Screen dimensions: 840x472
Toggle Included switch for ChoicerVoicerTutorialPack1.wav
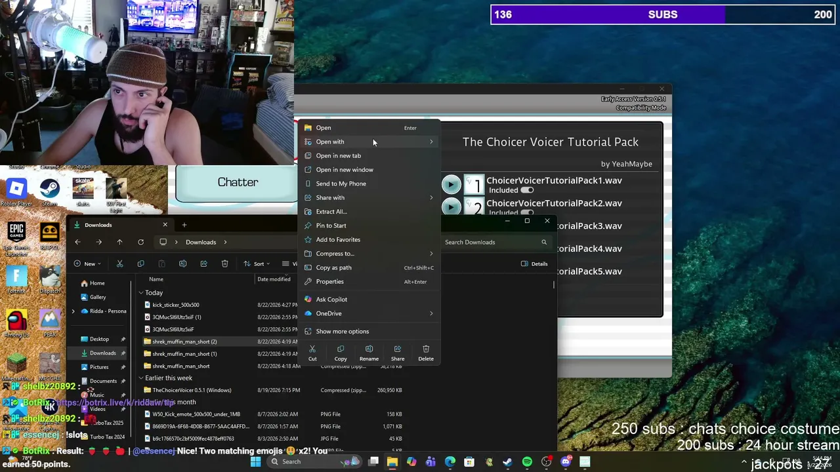point(527,190)
